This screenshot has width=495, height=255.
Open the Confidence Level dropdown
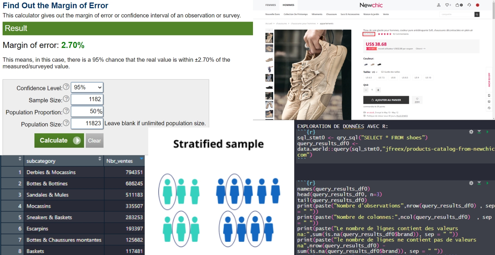tap(87, 87)
